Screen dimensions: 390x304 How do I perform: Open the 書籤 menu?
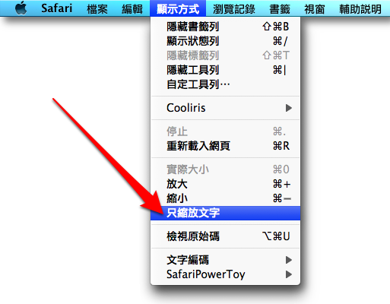tap(280, 9)
